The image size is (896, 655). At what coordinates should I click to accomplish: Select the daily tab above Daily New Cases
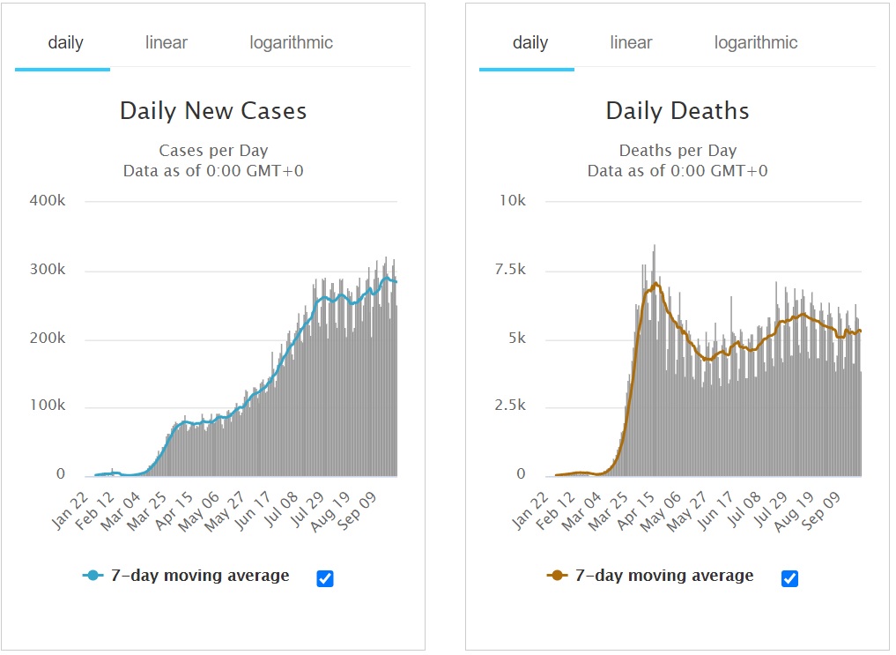point(65,43)
